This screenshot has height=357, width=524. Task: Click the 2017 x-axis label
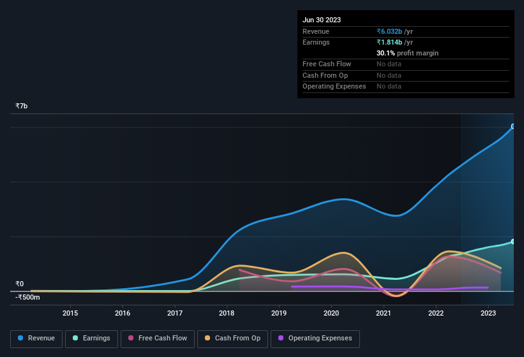pyautogui.click(x=175, y=313)
